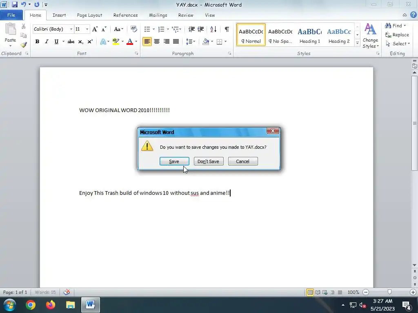Expand the Styles gallery More arrow

point(358,43)
